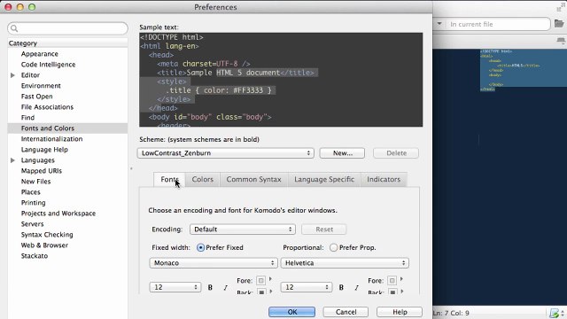Click the Delete scheme button

(396, 153)
